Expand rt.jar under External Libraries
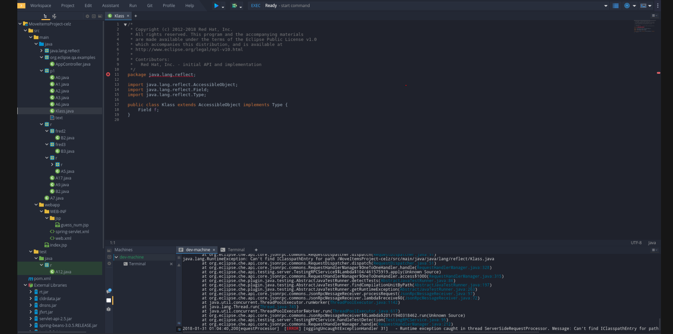This screenshot has width=673, height=334. (x=30, y=292)
